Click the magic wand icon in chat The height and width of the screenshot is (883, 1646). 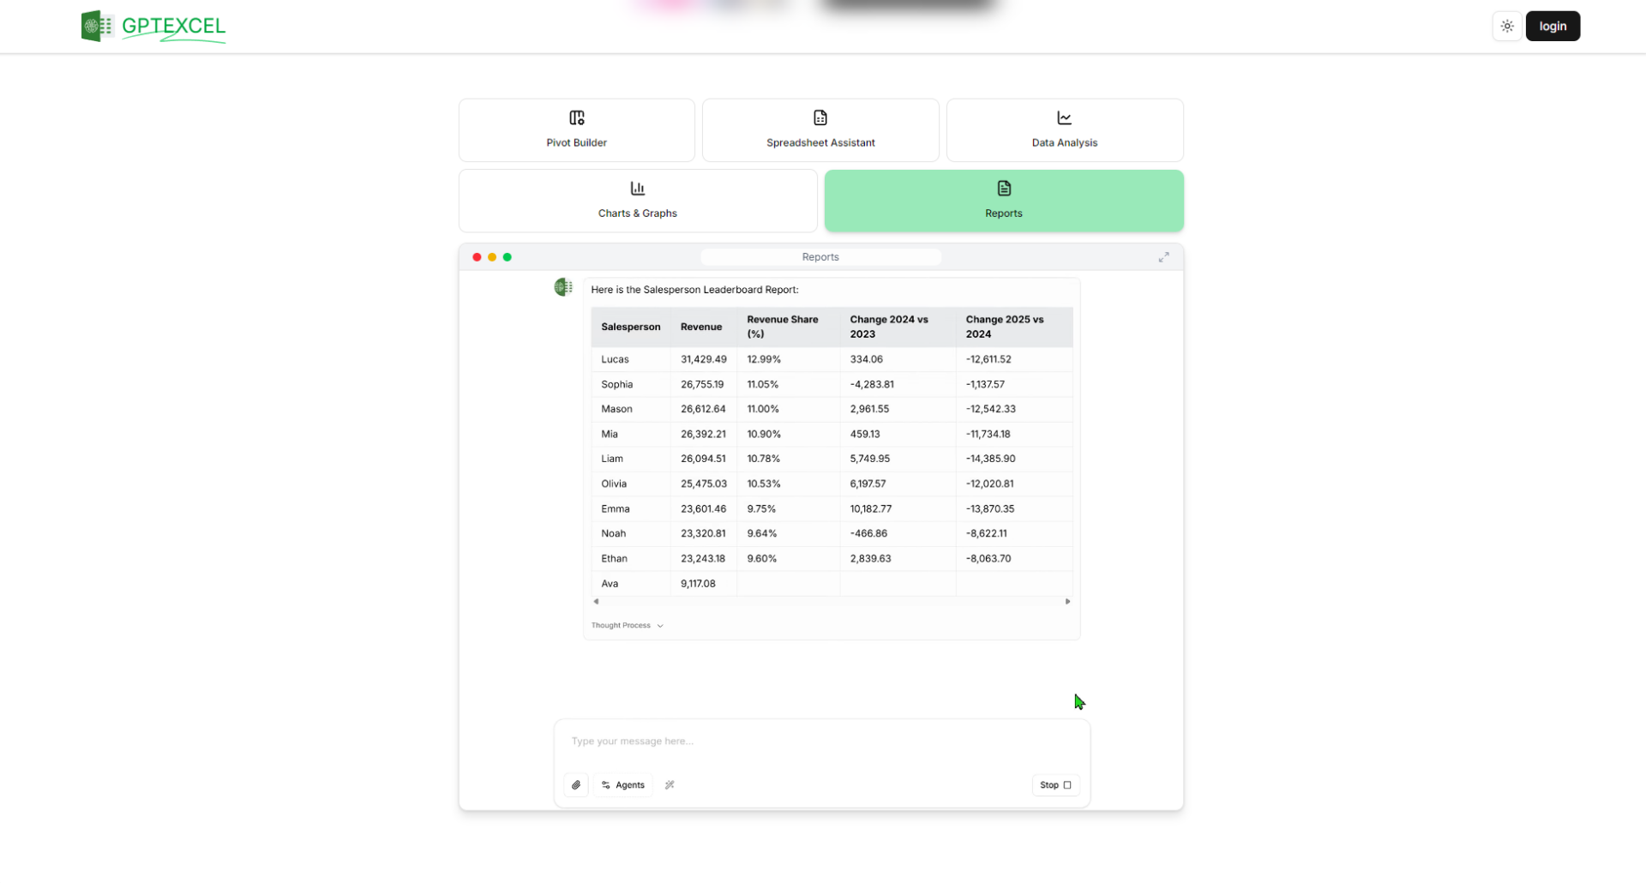point(670,784)
